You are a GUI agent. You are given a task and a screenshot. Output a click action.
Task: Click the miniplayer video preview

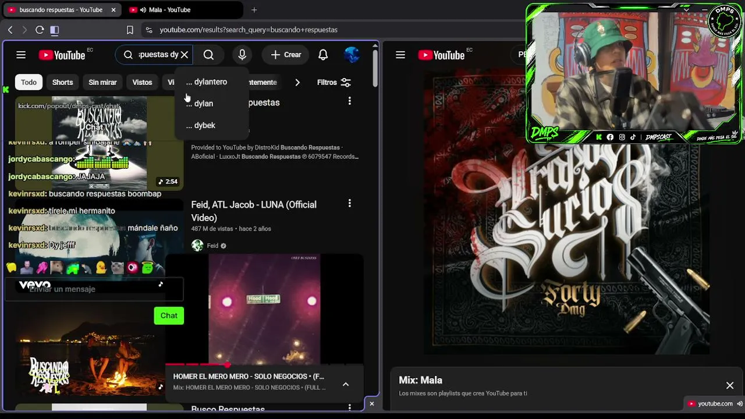pyautogui.click(x=264, y=309)
